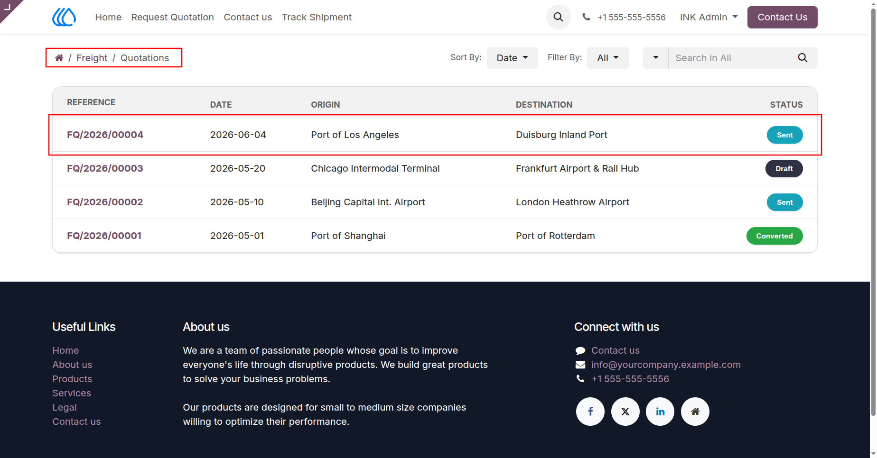This screenshot has width=877, height=458.
Task: Open Request Quotation menu item
Action: pos(172,17)
